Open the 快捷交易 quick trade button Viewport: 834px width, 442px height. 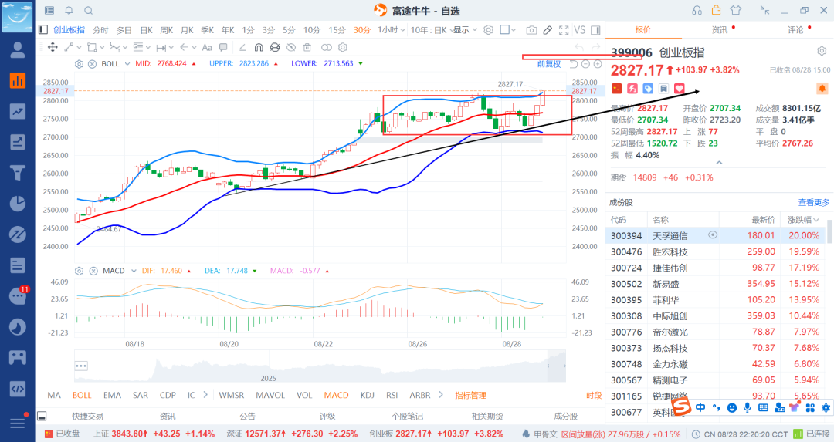pos(88,416)
